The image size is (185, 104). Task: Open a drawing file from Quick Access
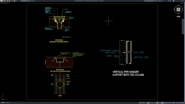6,1
